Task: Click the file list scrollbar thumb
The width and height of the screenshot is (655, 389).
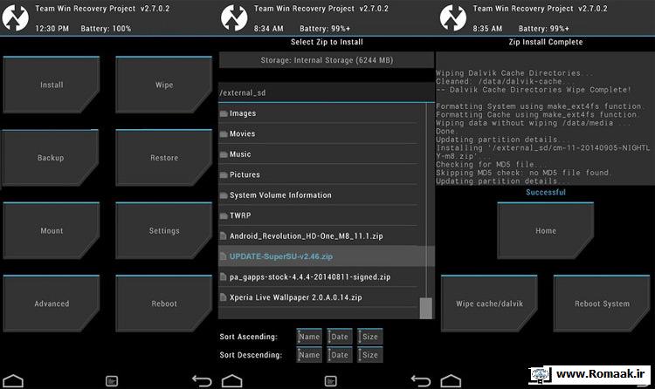Action: pos(426,309)
